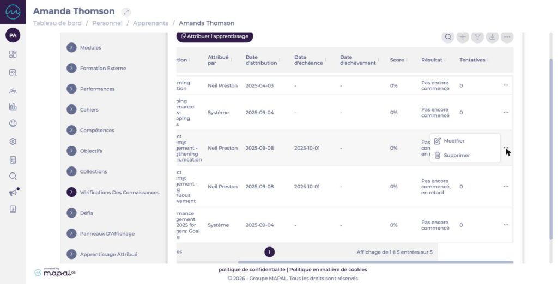
Task: Click the Attribuer l'apprentissage button
Action: click(x=215, y=36)
